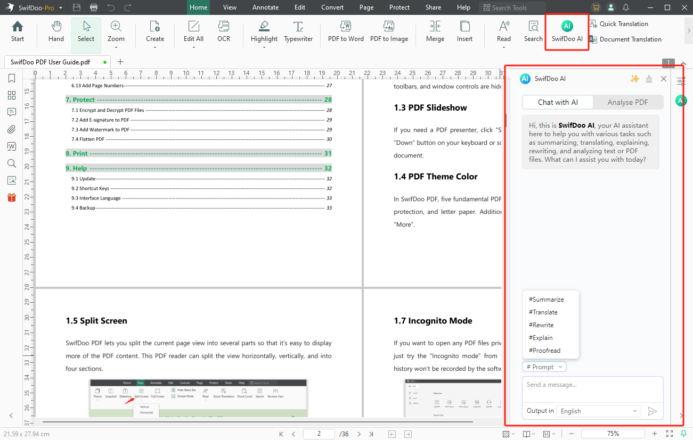Click the red gift icon
This screenshot has width=693, height=440.
pyautogui.click(x=12, y=197)
